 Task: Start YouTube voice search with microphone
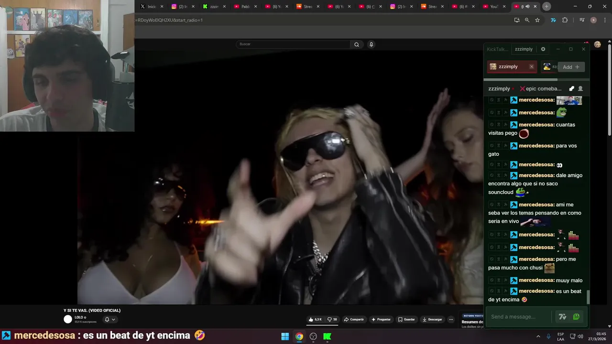(371, 44)
